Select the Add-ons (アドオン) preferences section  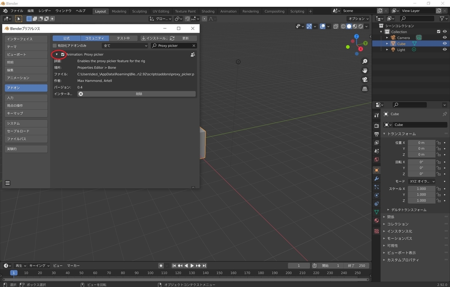[26, 88]
